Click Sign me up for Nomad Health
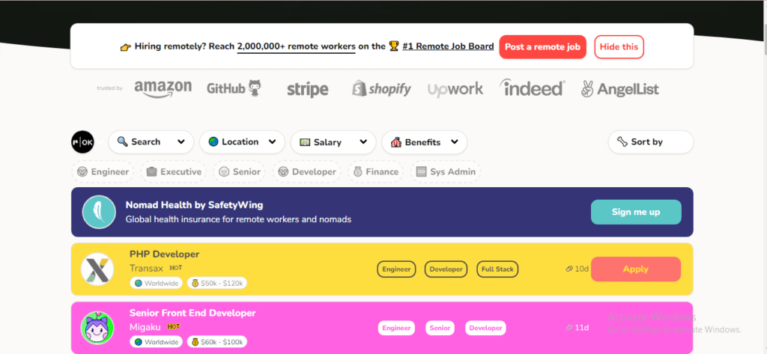 tap(636, 213)
